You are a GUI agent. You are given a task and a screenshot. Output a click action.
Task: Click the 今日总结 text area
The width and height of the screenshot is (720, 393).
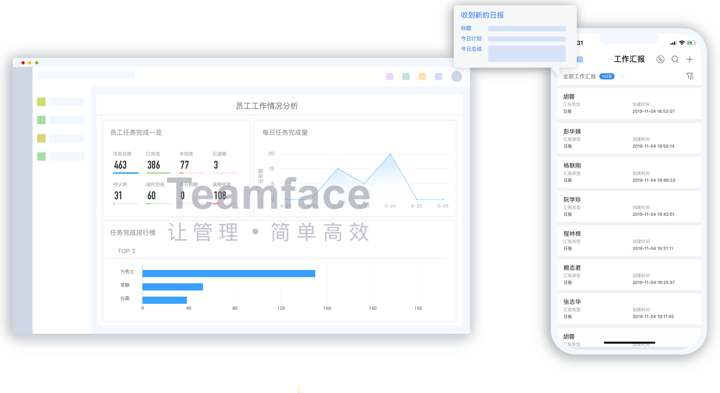(527, 54)
